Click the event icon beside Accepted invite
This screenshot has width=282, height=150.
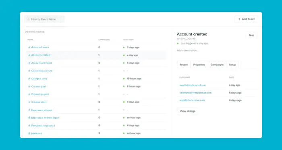coord(29,47)
